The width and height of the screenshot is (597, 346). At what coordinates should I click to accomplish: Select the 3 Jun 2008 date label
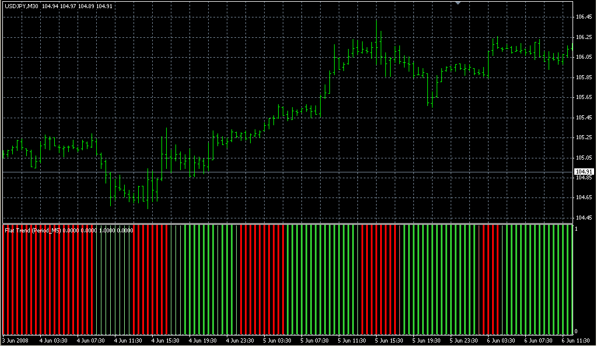pos(16,341)
